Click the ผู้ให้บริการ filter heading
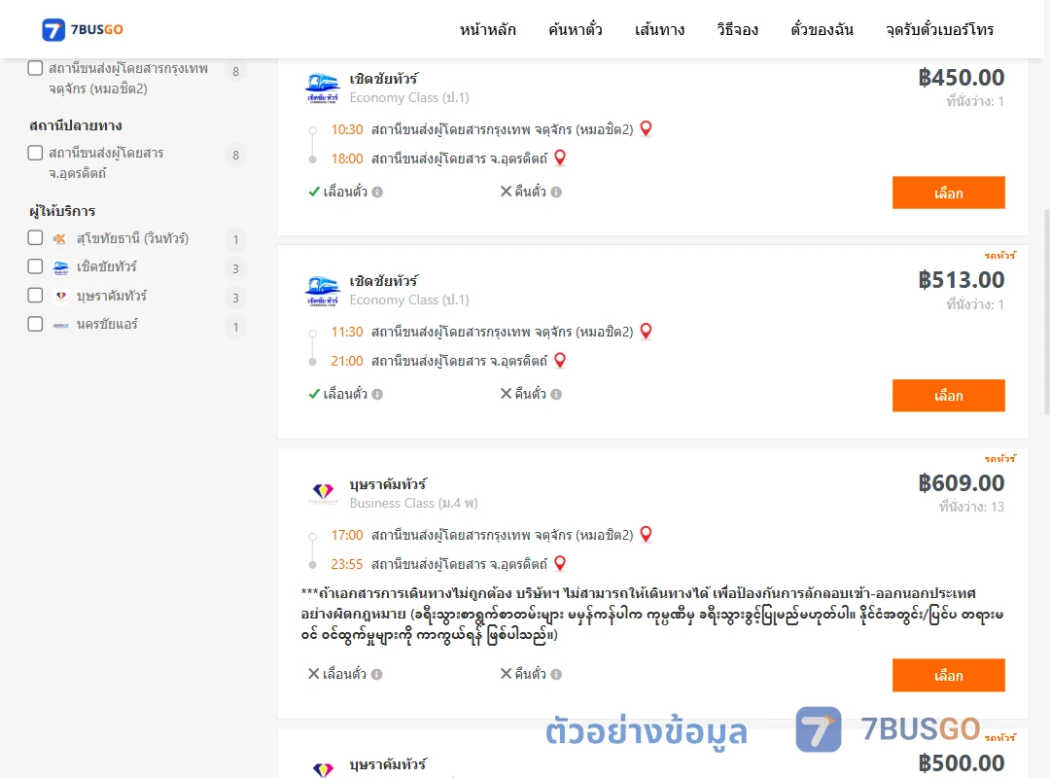This screenshot has height=778, width=1050. click(62, 211)
